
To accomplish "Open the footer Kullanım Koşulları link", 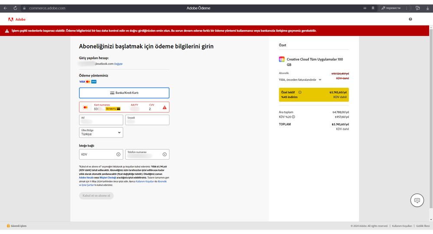I will click(402, 226).
